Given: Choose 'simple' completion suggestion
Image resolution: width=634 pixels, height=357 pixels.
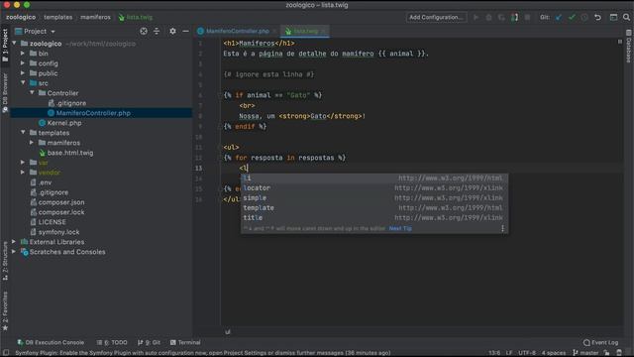Looking at the screenshot, I should point(374,198).
